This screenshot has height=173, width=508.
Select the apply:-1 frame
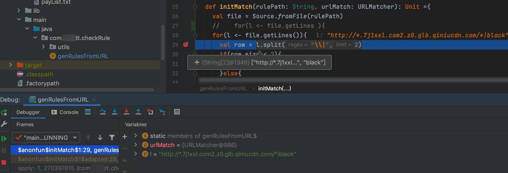[65, 168]
